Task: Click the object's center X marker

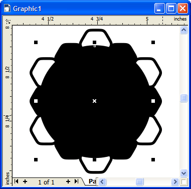Action: point(94,101)
